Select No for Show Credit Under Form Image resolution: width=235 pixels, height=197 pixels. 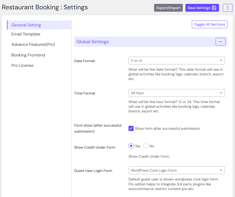(146, 146)
